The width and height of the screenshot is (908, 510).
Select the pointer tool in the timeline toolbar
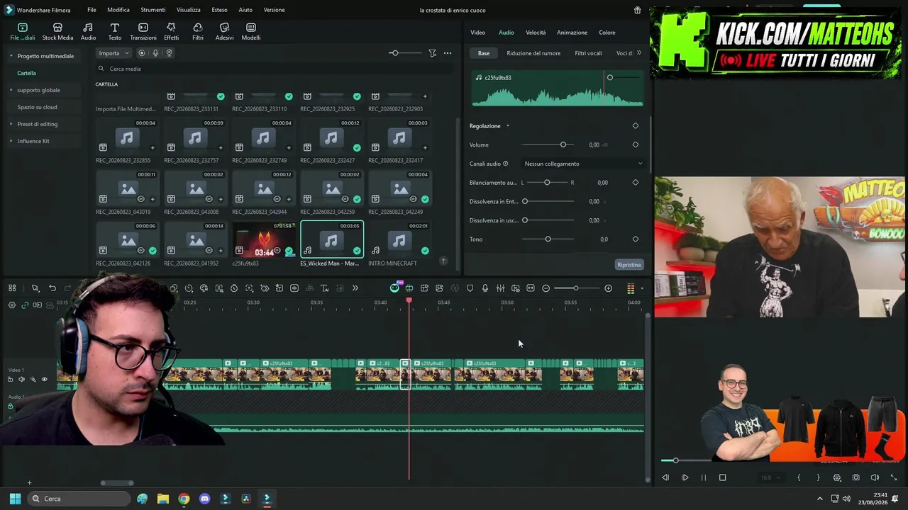(x=35, y=288)
